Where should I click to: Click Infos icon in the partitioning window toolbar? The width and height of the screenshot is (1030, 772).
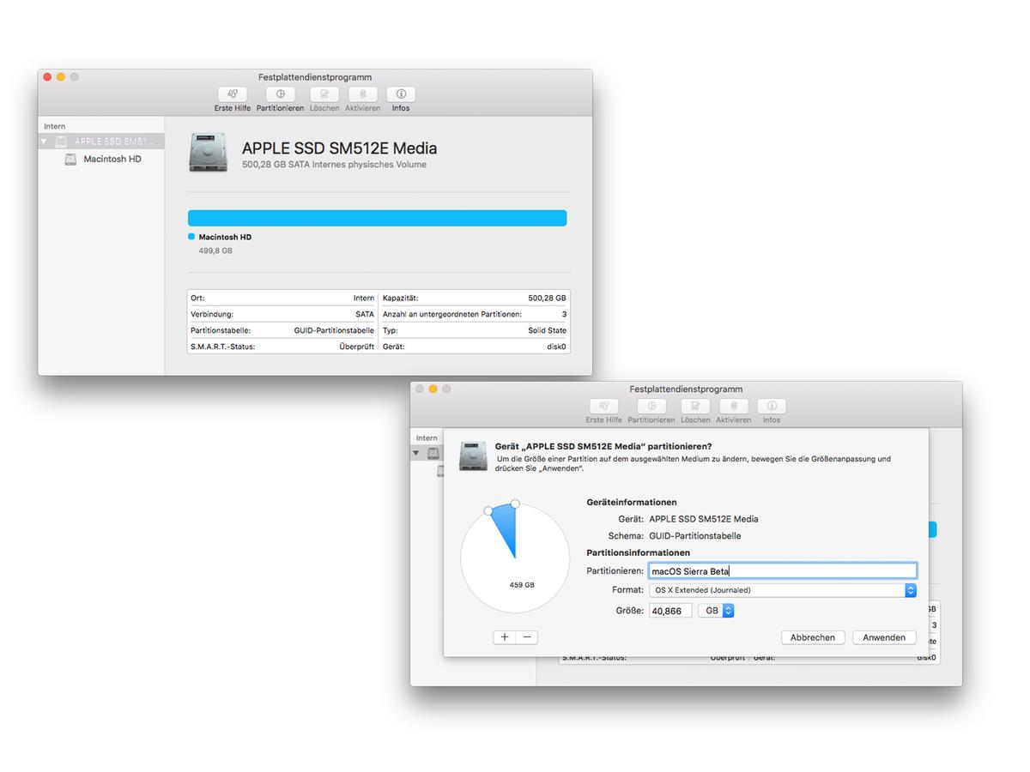coord(772,407)
